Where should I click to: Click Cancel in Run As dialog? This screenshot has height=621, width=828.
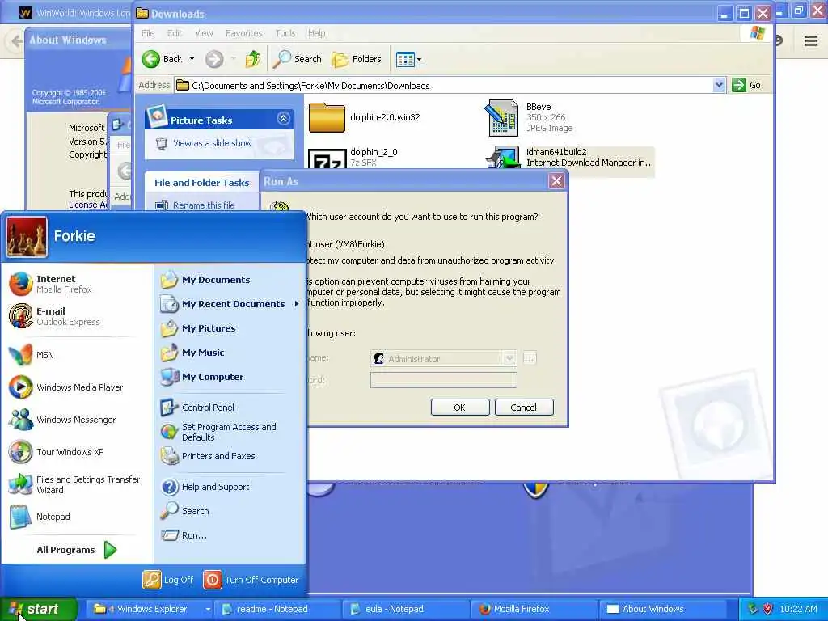pos(524,408)
